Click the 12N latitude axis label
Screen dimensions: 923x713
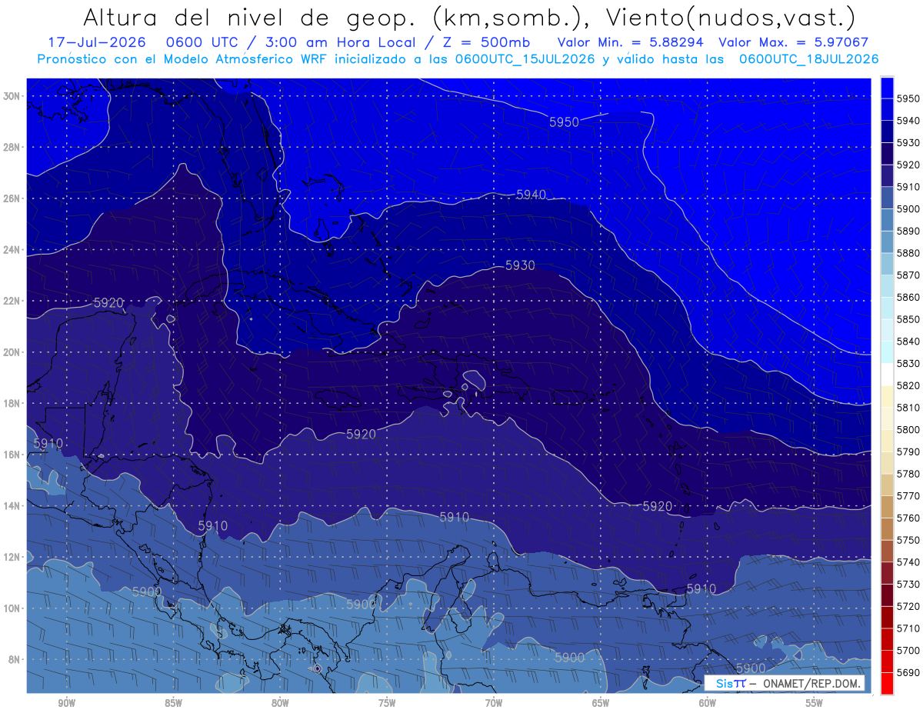pyautogui.click(x=13, y=557)
